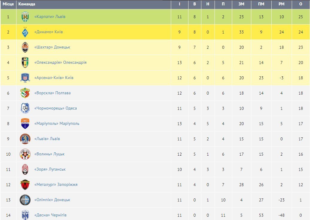Click the Desna Chernihiv club logo

click(x=25, y=215)
